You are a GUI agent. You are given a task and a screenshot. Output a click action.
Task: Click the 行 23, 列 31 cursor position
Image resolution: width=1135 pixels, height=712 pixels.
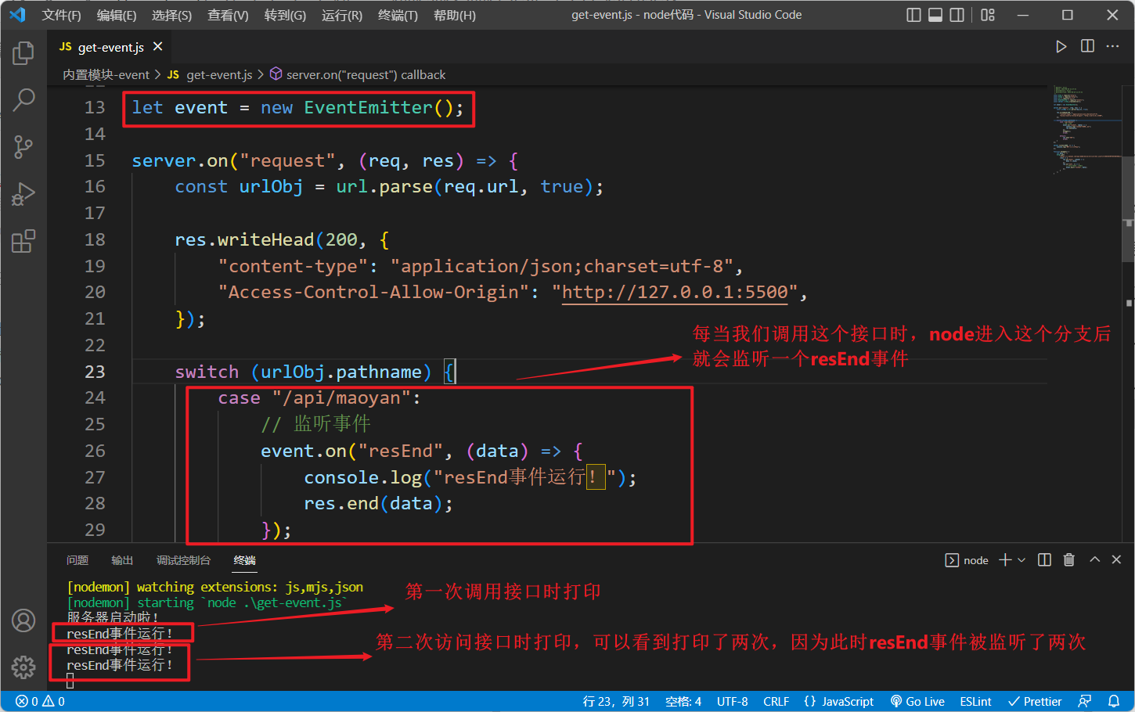[616, 702]
